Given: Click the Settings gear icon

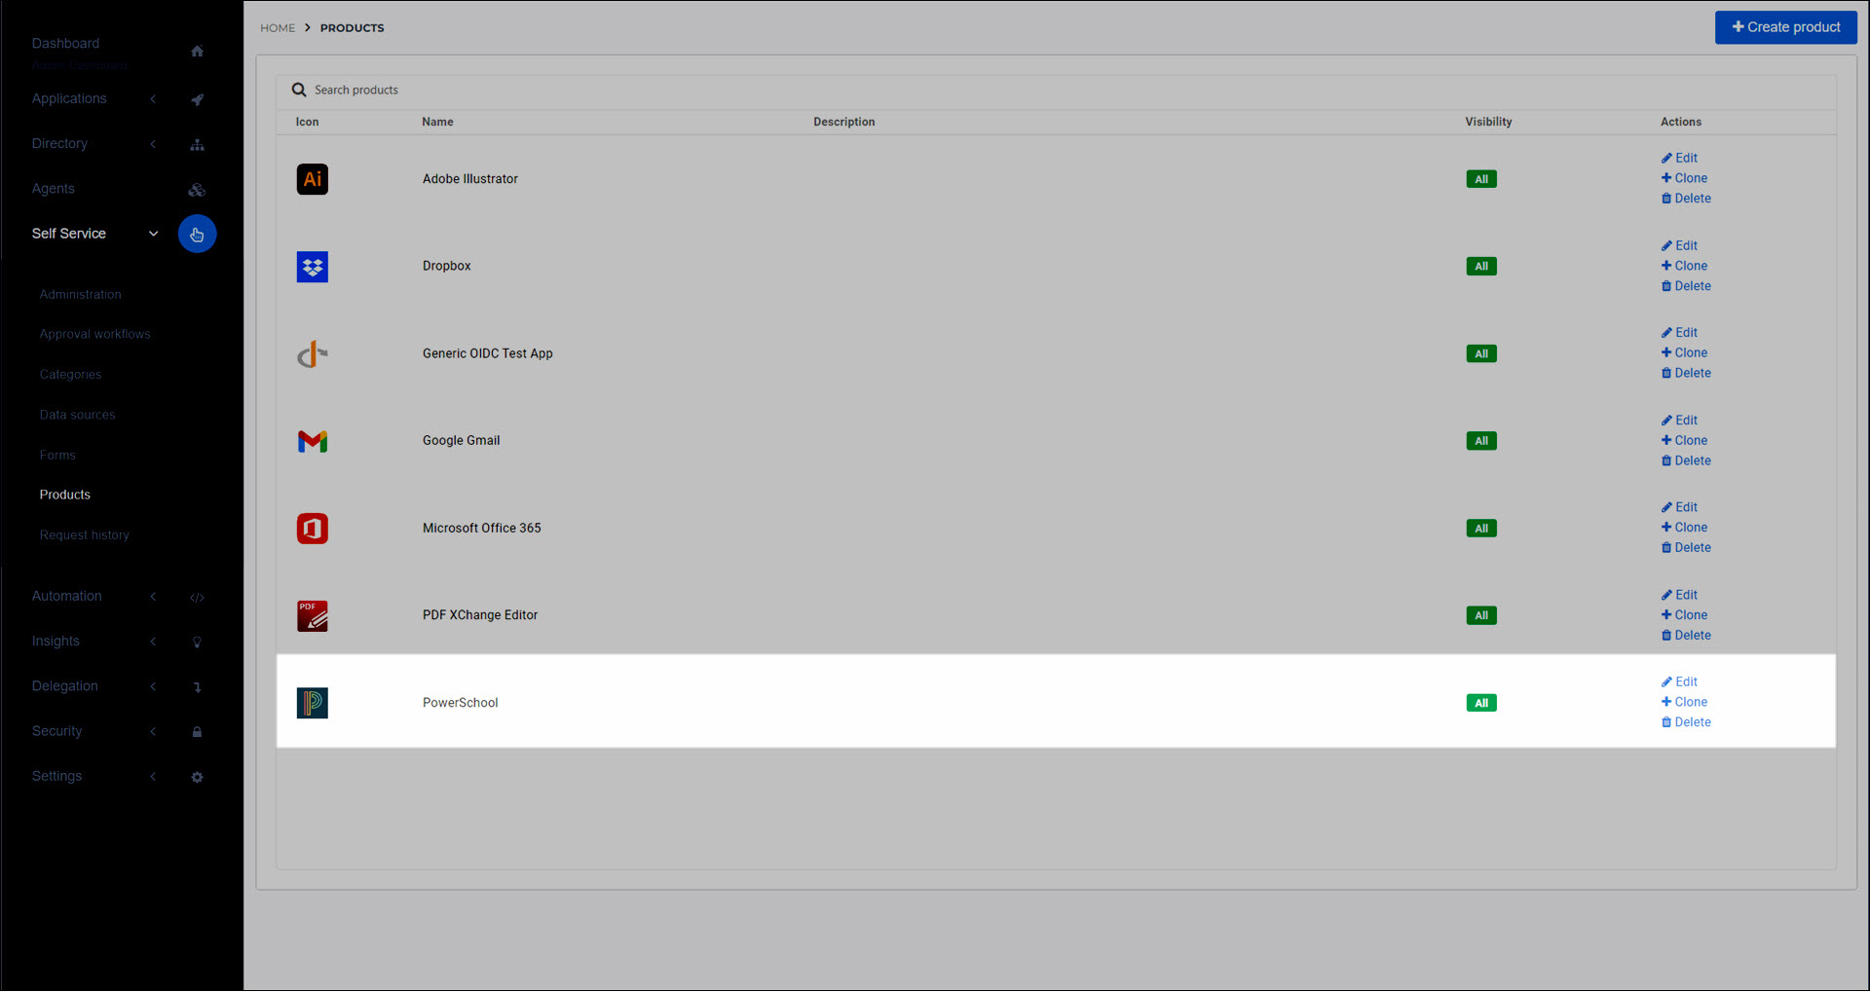Looking at the screenshot, I should 197,777.
